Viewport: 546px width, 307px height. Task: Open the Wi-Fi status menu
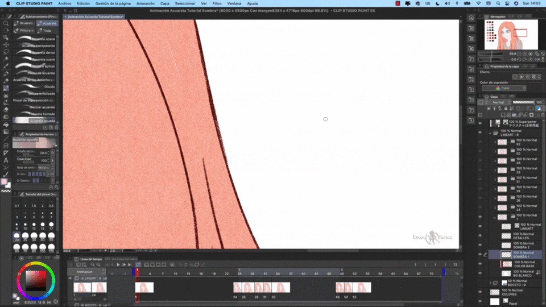pyautogui.click(x=478, y=3)
